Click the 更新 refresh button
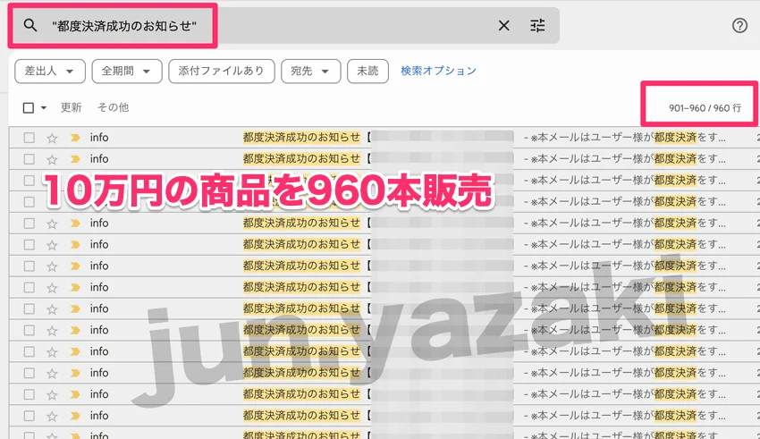 coord(71,107)
